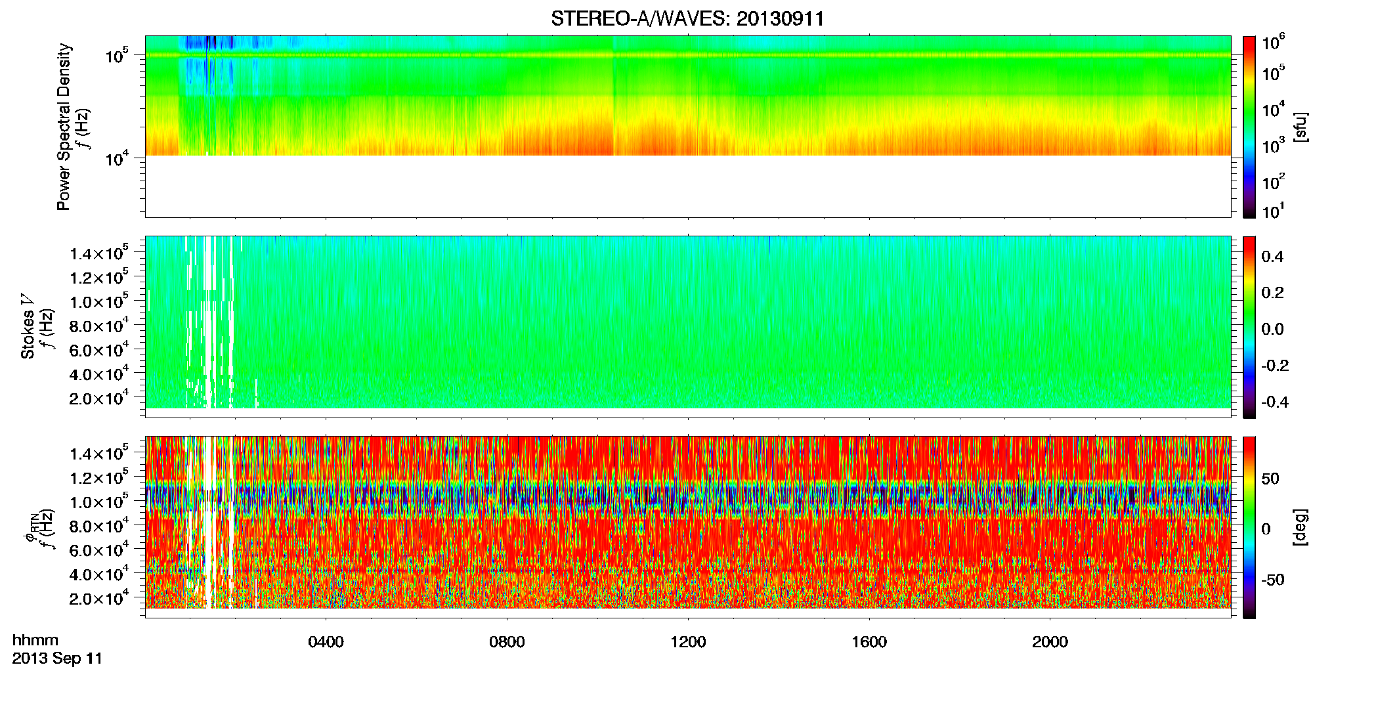Click the white data gap in Stokes V panel
1376x709 pixels.
209,322
